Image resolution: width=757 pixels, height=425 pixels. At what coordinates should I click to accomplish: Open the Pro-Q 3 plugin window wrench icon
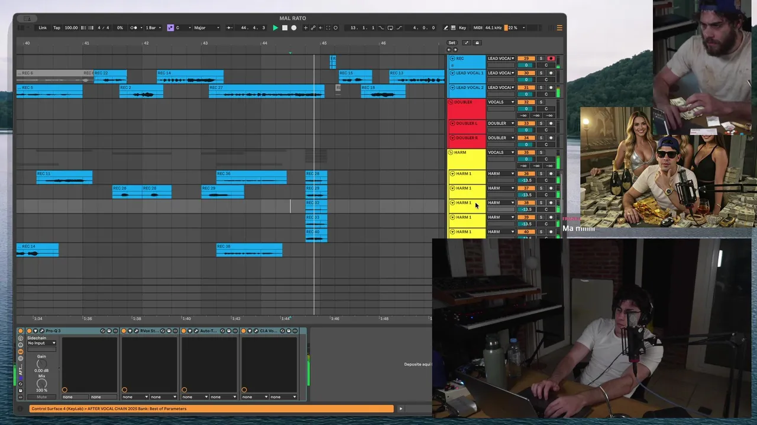[x=41, y=331]
